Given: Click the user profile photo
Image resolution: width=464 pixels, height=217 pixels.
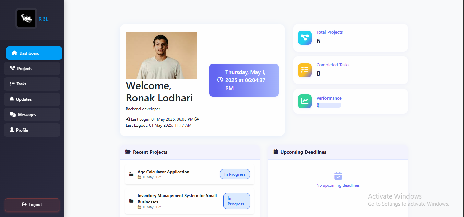Looking at the screenshot, I should tap(161, 55).
